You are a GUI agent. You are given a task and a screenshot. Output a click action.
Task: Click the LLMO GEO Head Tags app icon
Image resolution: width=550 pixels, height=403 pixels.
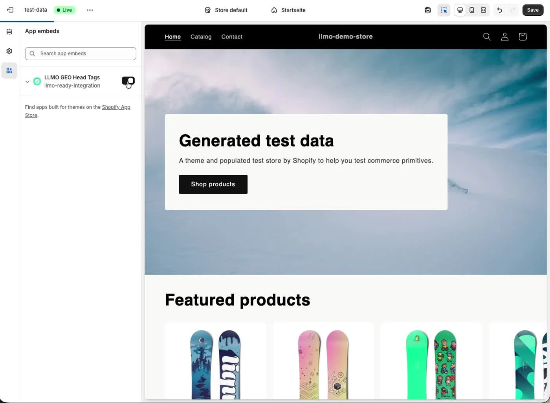pos(37,81)
